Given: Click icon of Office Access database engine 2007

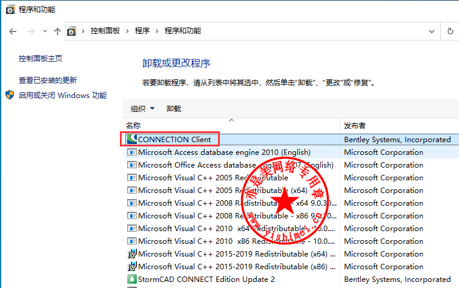Looking at the screenshot, I should pyautogui.click(x=132, y=165).
